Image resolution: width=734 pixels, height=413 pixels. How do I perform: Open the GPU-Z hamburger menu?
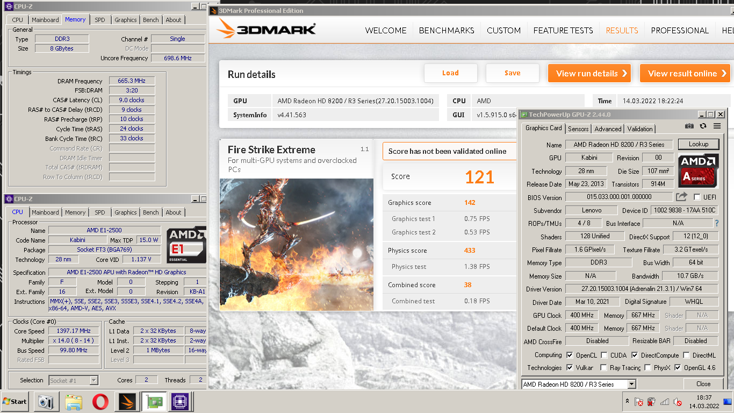[717, 126]
